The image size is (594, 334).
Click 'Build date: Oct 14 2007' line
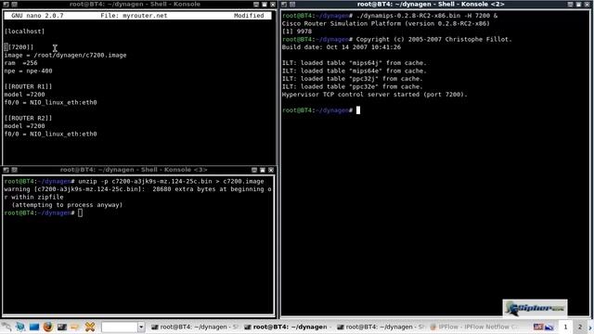point(342,47)
